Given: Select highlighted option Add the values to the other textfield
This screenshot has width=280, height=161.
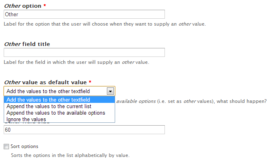Looking at the screenshot, I should tap(59, 100).
